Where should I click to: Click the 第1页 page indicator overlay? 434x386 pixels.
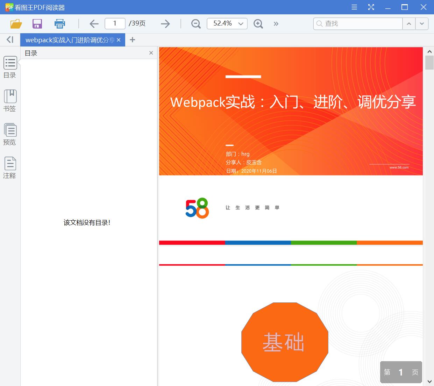coord(401,372)
